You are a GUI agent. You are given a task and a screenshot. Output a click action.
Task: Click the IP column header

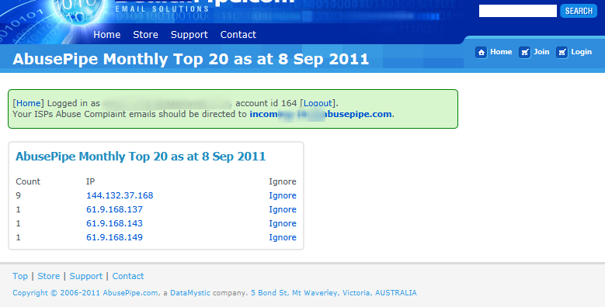90,181
